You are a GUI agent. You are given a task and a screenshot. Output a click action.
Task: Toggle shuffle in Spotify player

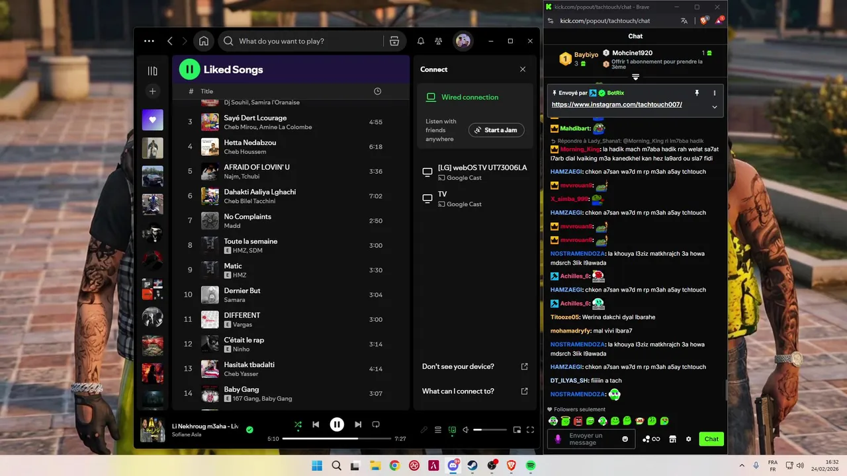coord(298,424)
